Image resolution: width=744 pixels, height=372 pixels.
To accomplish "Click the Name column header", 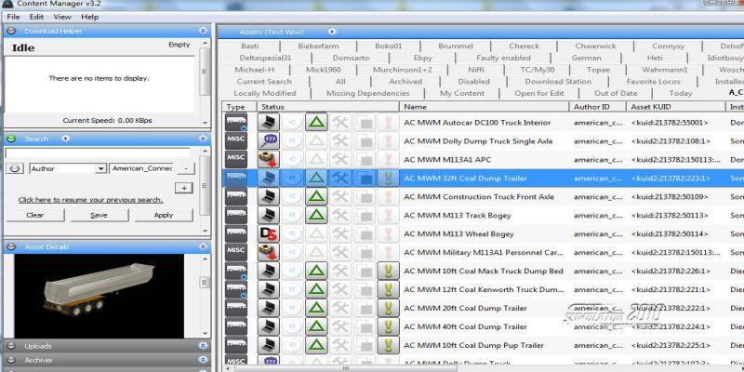I will tap(484, 107).
